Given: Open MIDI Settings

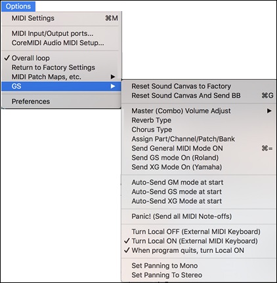Looking at the screenshot, I should click(62, 18).
